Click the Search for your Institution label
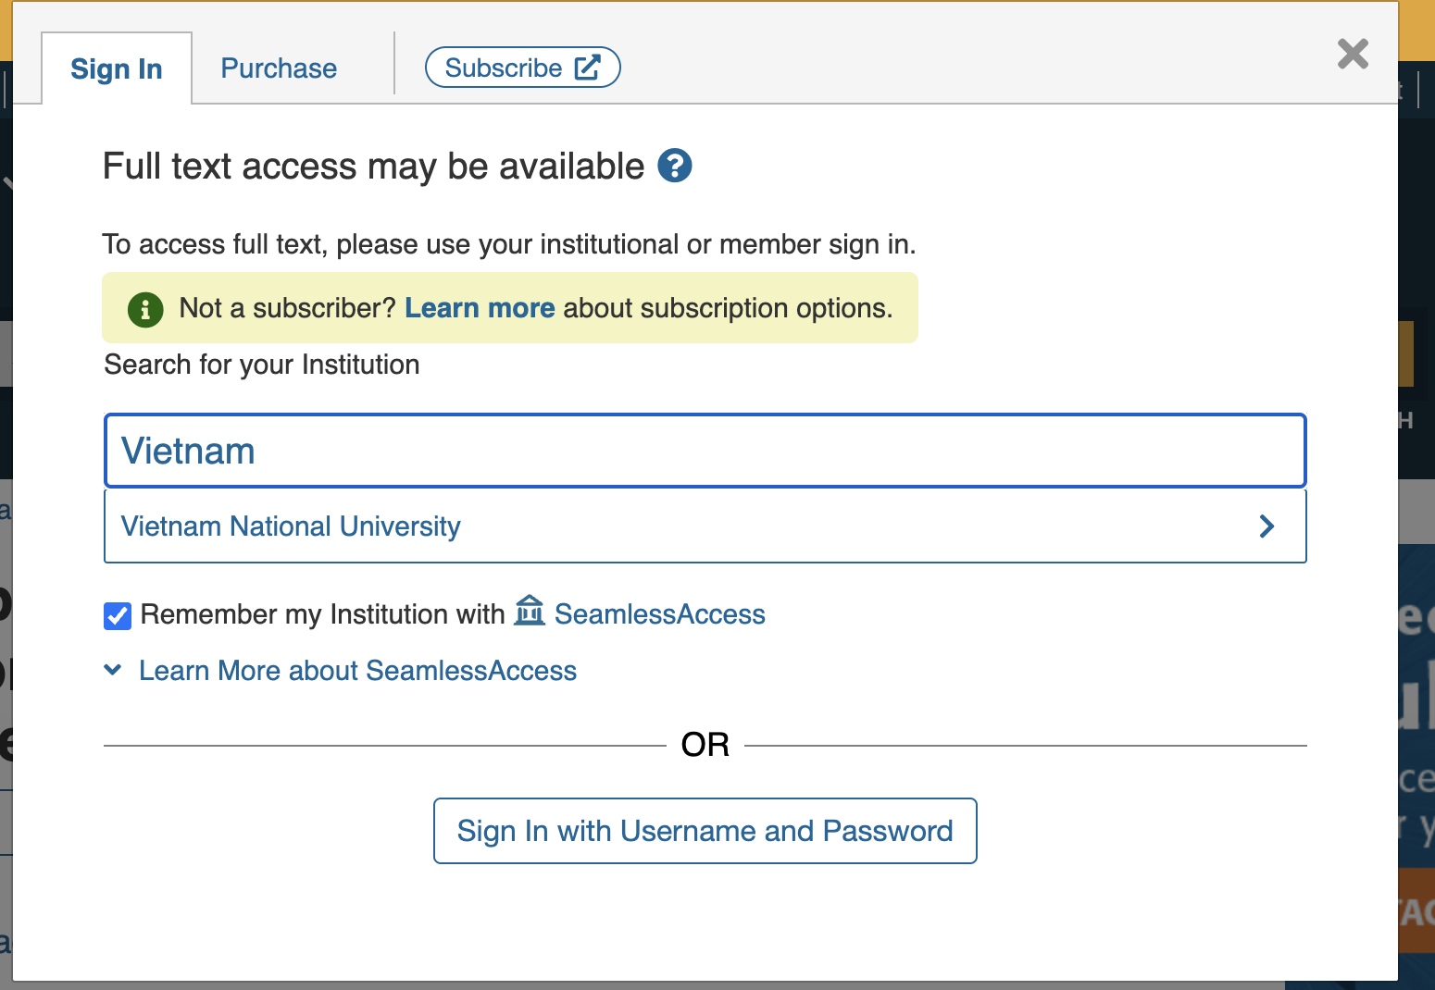 262,365
